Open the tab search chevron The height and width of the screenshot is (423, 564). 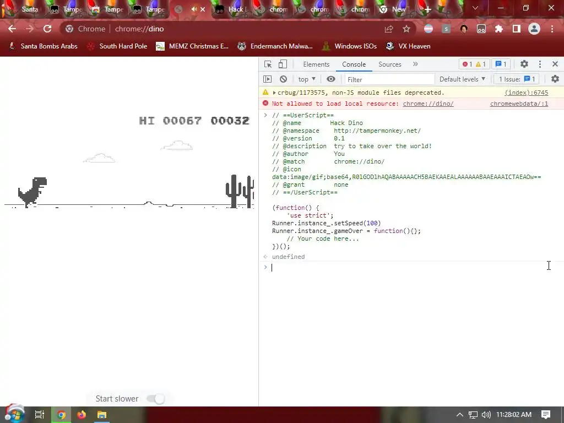(475, 8)
